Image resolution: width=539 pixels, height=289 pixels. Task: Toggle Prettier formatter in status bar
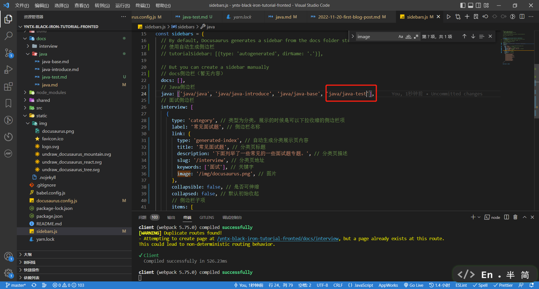[503, 285]
